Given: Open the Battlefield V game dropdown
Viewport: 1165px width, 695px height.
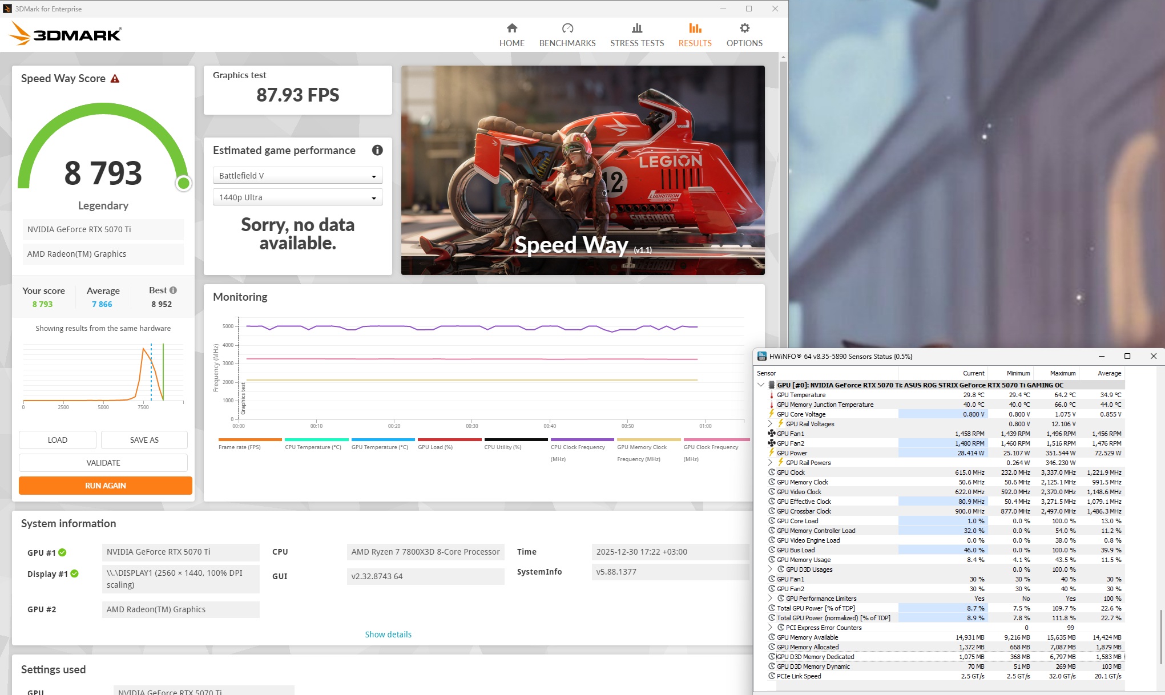Looking at the screenshot, I should [x=297, y=176].
